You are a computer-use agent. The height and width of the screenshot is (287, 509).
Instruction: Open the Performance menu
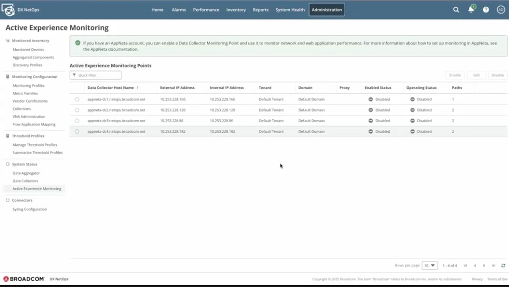(206, 10)
